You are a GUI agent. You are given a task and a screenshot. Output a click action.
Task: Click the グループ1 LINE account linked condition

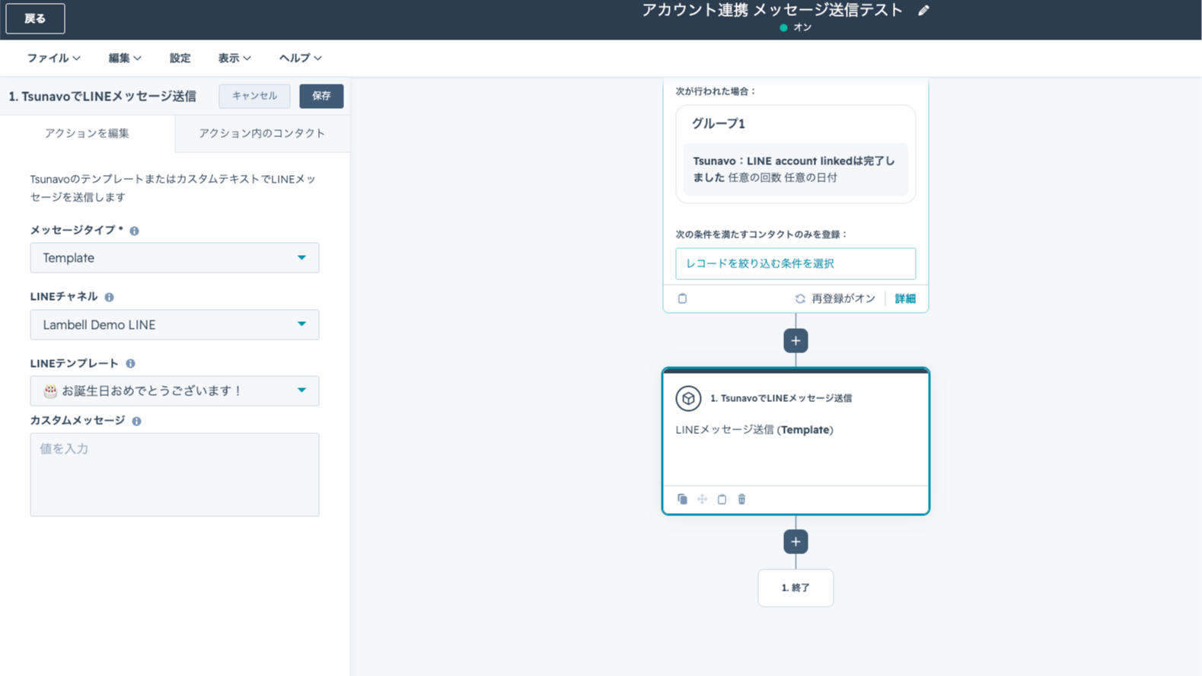[x=795, y=169]
